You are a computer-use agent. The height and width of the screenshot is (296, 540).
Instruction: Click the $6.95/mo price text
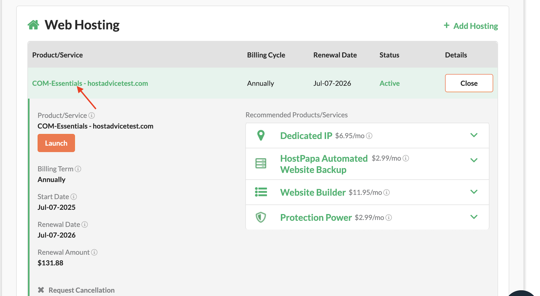350,136
